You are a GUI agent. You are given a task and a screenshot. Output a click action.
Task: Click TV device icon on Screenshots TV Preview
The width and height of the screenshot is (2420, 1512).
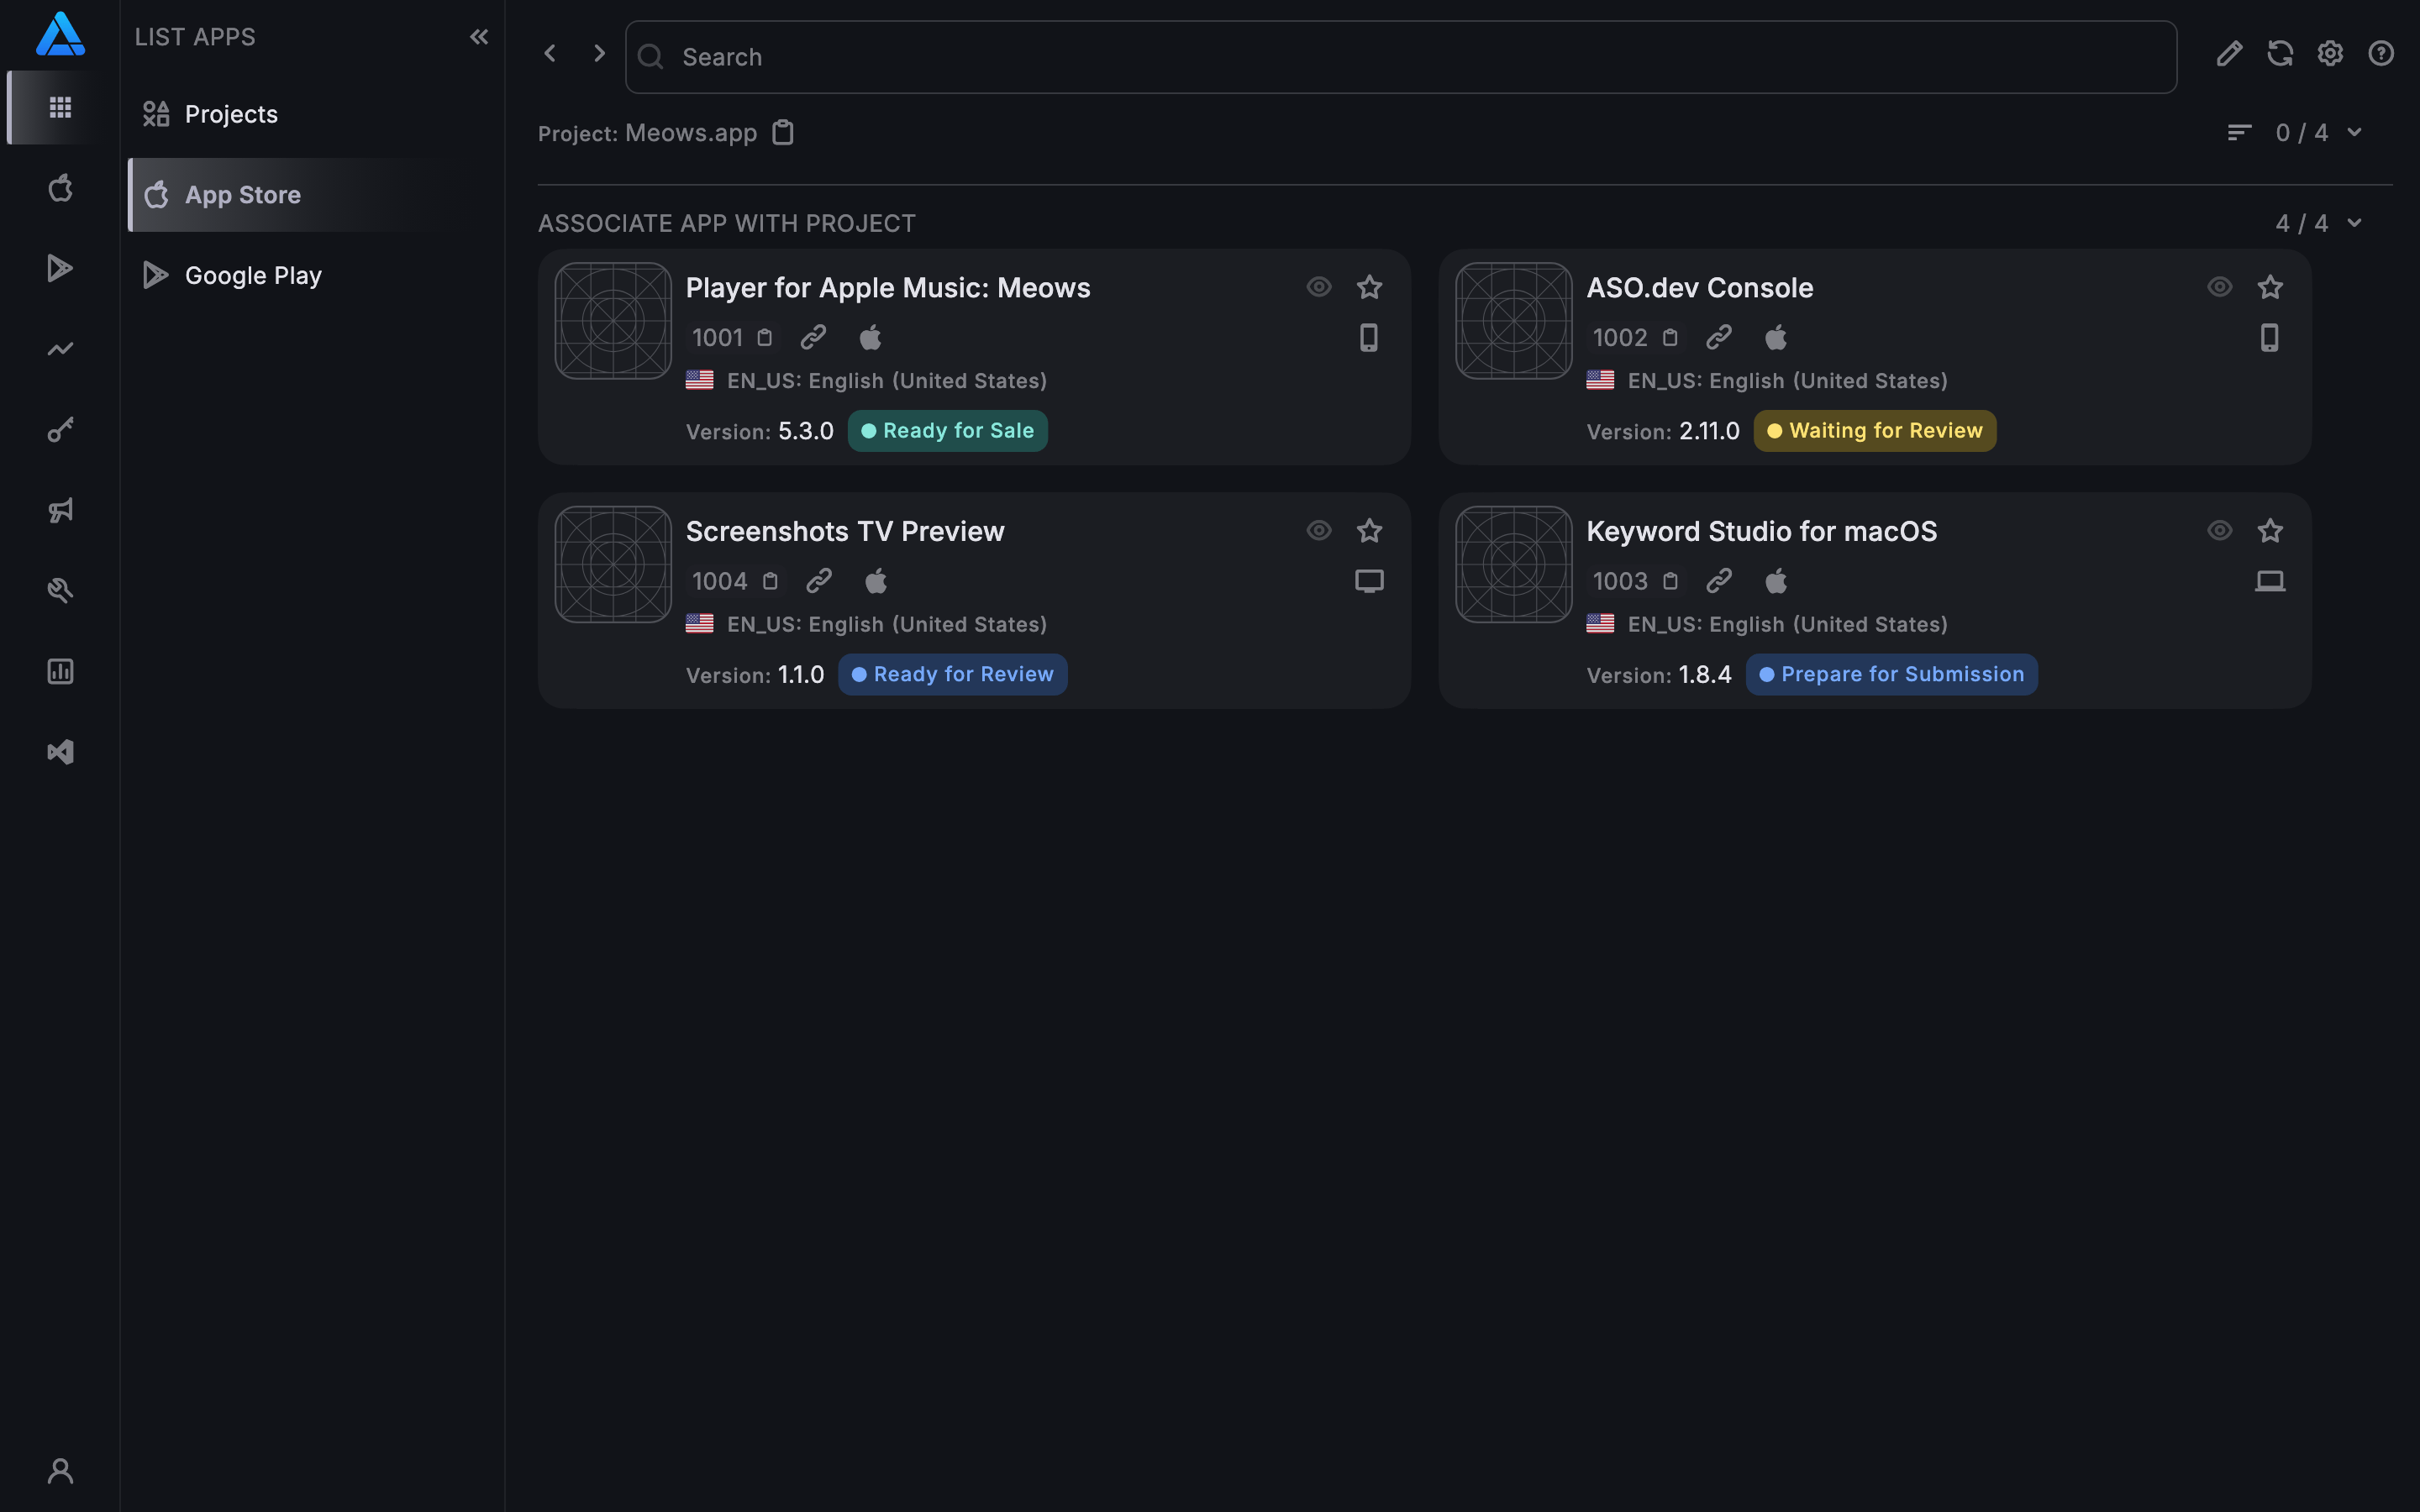point(1369,581)
